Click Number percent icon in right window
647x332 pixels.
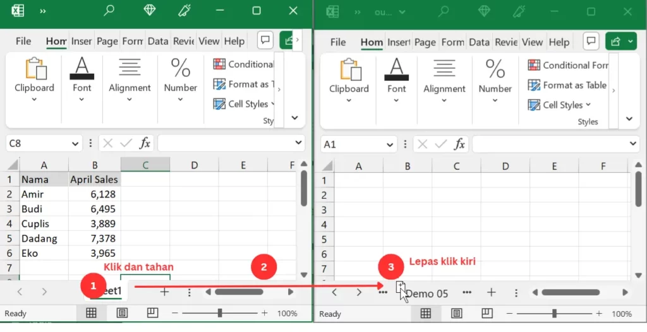495,69
